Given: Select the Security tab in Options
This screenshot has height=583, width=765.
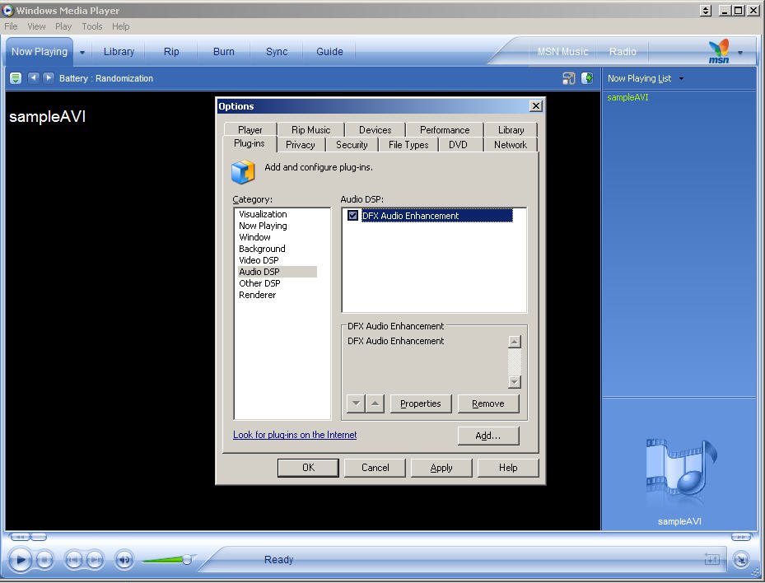Looking at the screenshot, I should point(352,145).
